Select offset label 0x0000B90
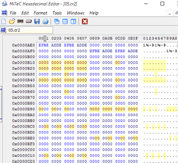 tap(23, 109)
